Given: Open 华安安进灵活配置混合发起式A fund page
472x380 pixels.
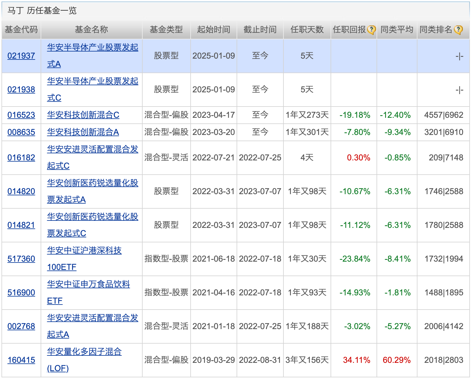Looking at the screenshot, I should [93, 326].
